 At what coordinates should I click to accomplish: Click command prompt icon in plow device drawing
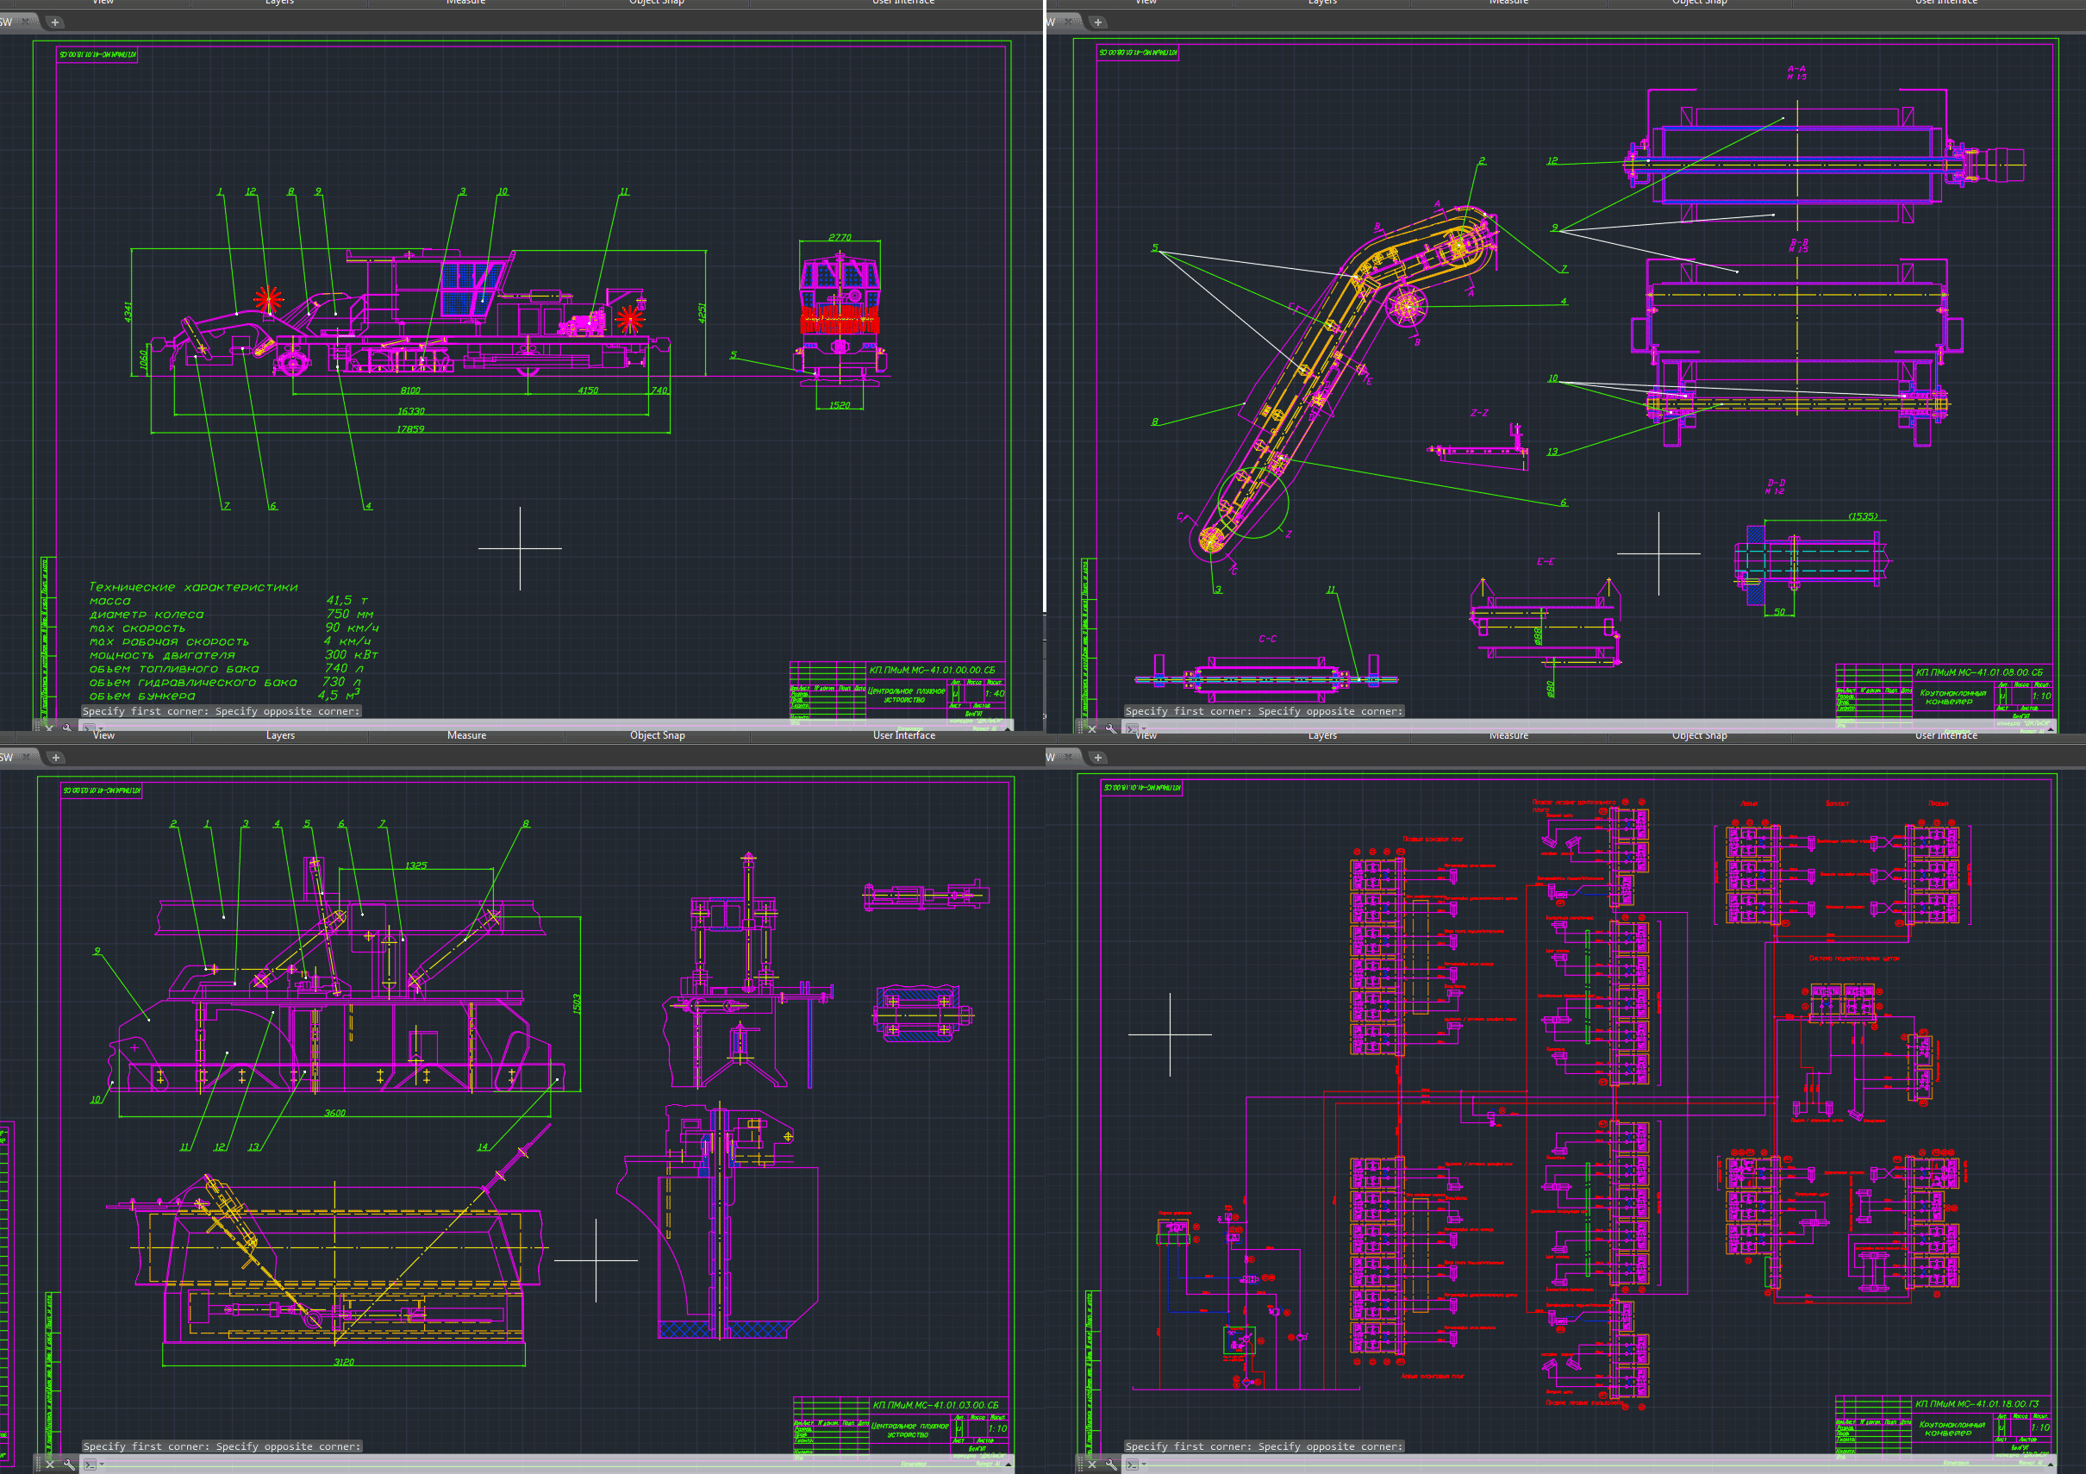click(89, 1464)
